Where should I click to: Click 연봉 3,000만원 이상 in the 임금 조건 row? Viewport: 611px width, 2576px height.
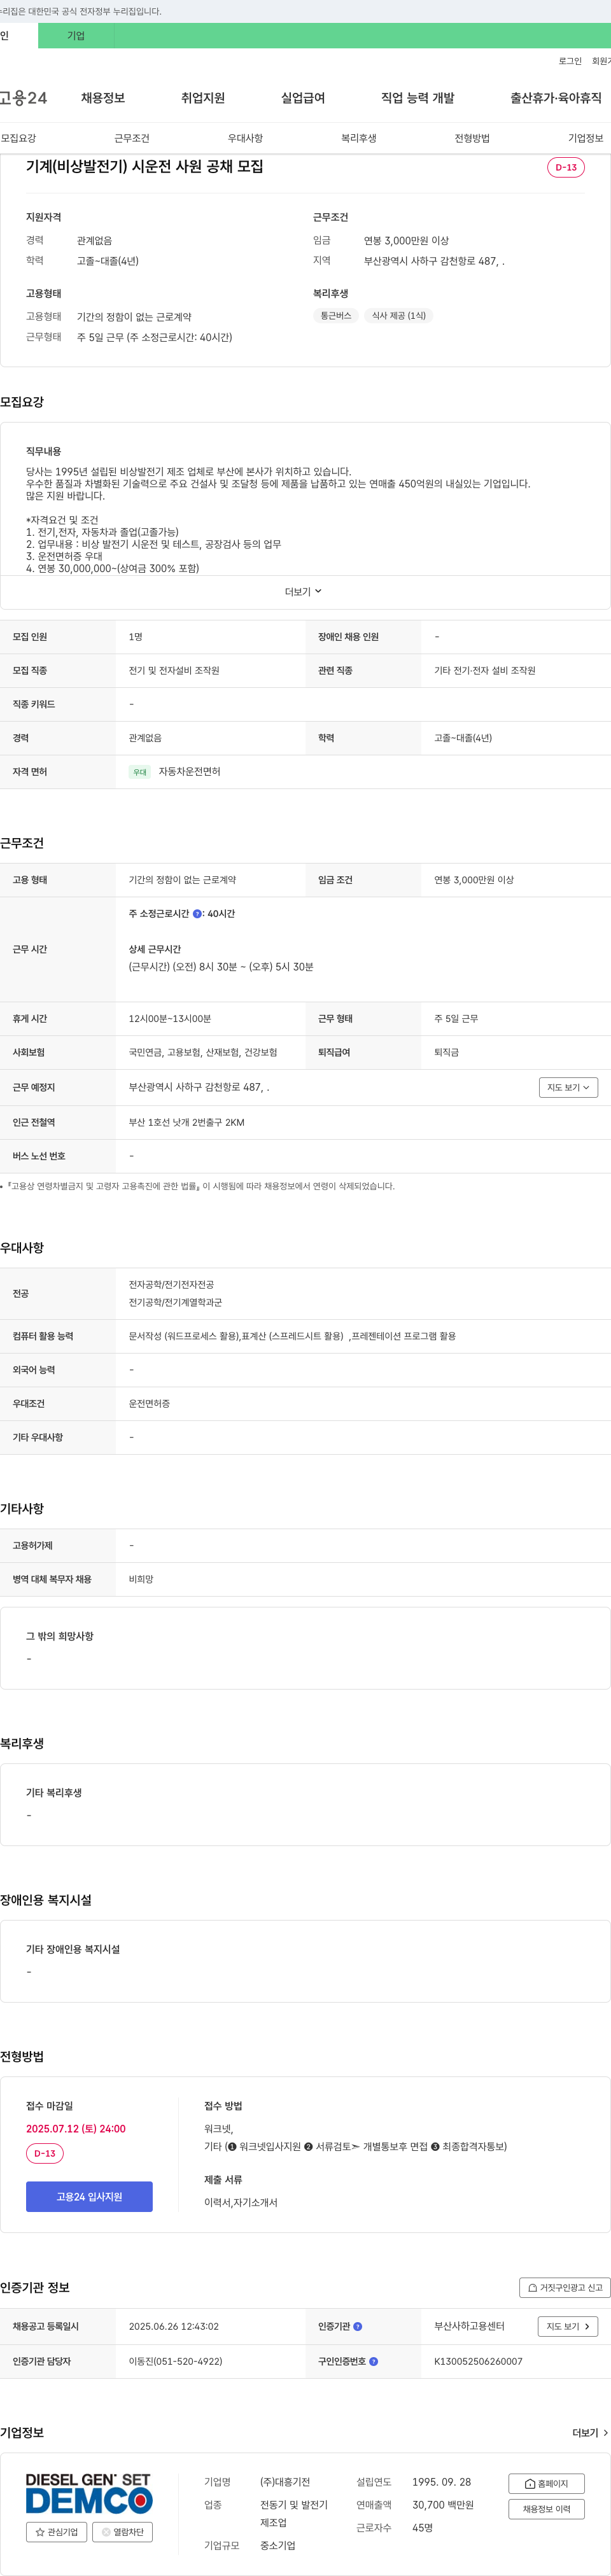(x=474, y=880)
